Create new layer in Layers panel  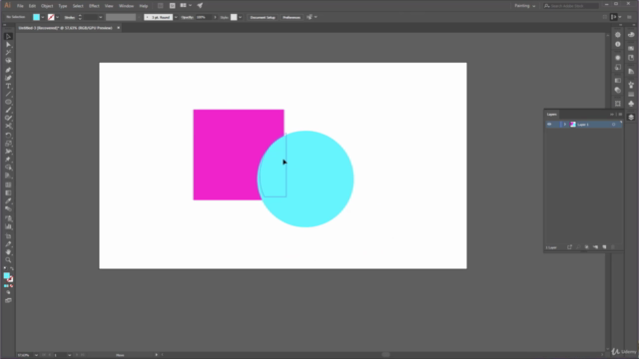(604, 247)
